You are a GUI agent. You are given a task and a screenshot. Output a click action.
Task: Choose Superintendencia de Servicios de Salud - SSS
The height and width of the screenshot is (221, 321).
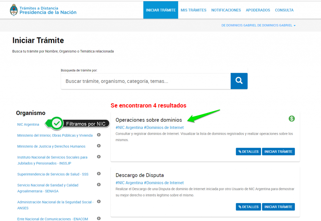(53, 174)
